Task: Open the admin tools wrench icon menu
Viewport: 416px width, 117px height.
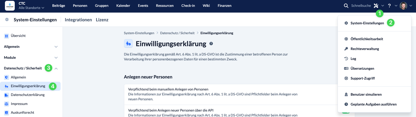Action: tap(376, 6)
